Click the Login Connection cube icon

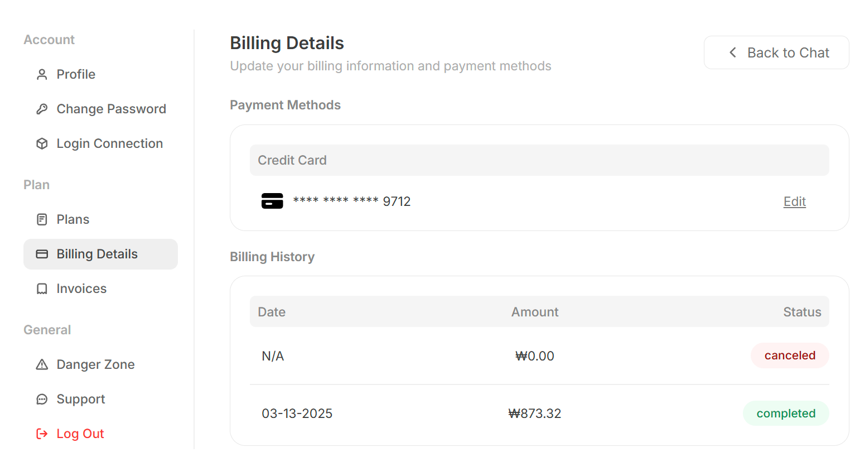(x=42, y=143)
